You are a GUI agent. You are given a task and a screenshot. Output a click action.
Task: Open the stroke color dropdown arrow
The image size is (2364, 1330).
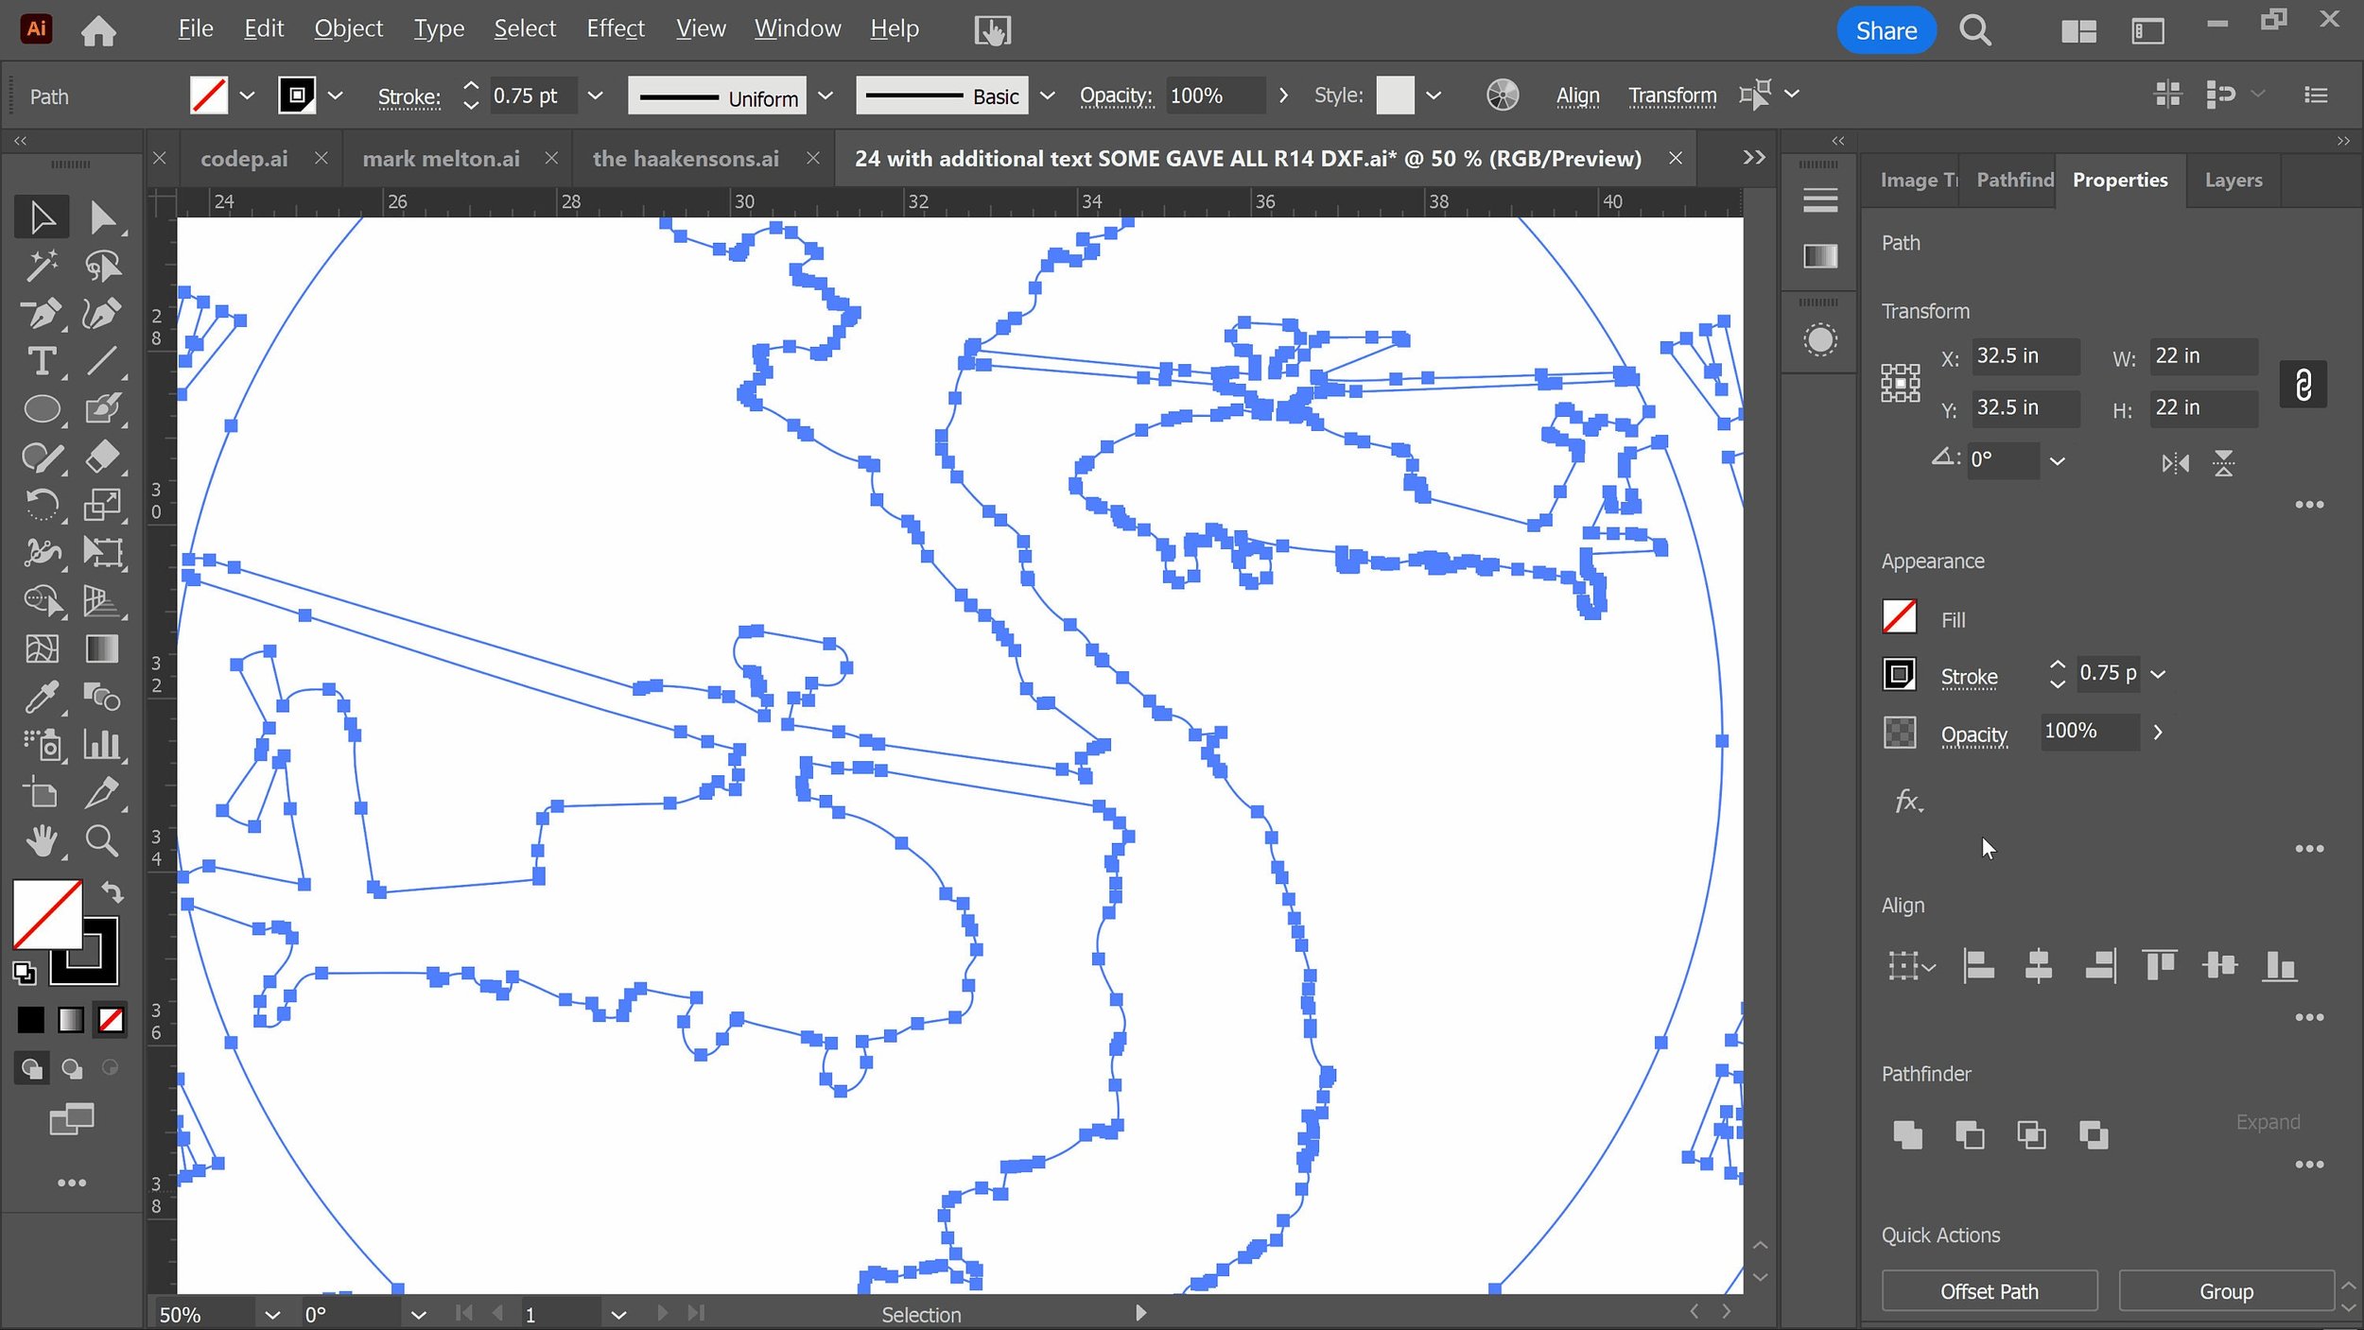[335, 95]
